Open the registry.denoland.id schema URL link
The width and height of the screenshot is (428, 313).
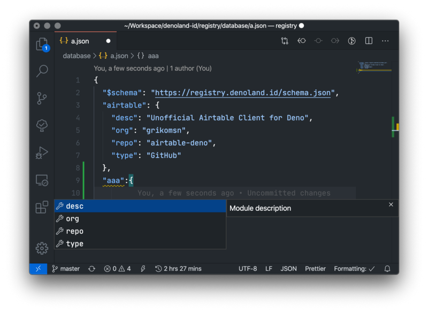point(243,93)
